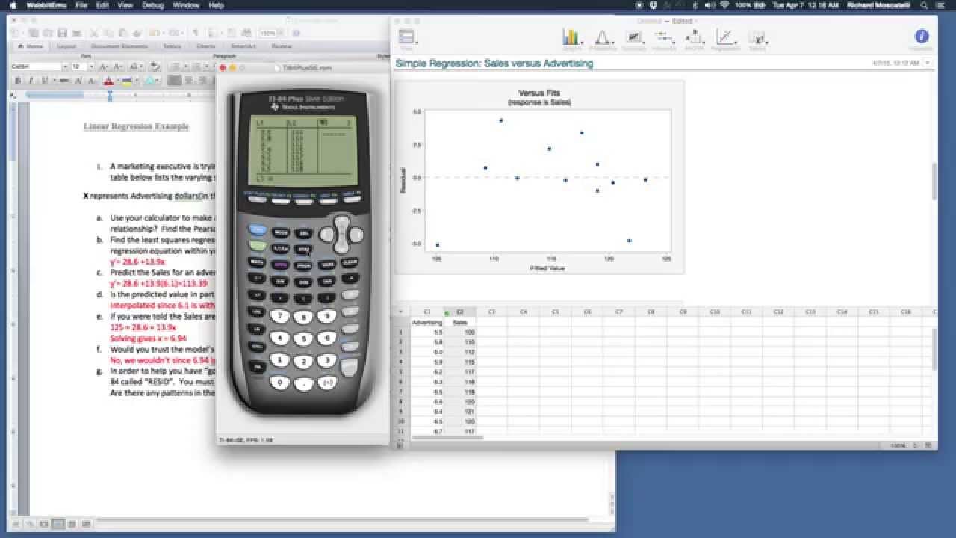The width and height of the screenshot is (956, 538).
Task: Click the number 0 key on calculator
Action: [280, 383]
